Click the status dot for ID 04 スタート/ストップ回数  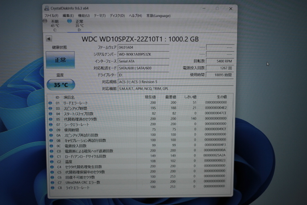[50, 114]
